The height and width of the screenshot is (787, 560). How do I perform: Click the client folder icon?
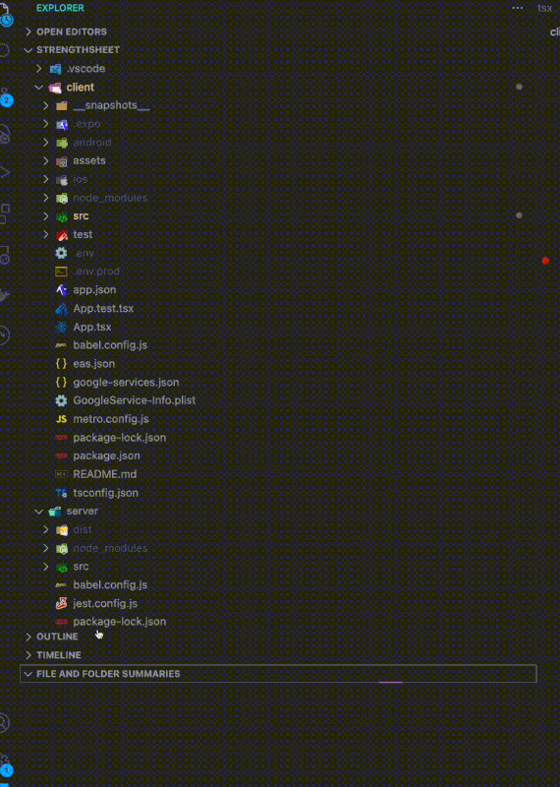[55, 88]
